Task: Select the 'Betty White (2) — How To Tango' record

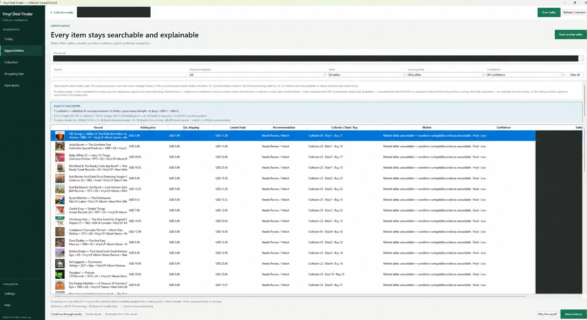Action: pos(90,155)
